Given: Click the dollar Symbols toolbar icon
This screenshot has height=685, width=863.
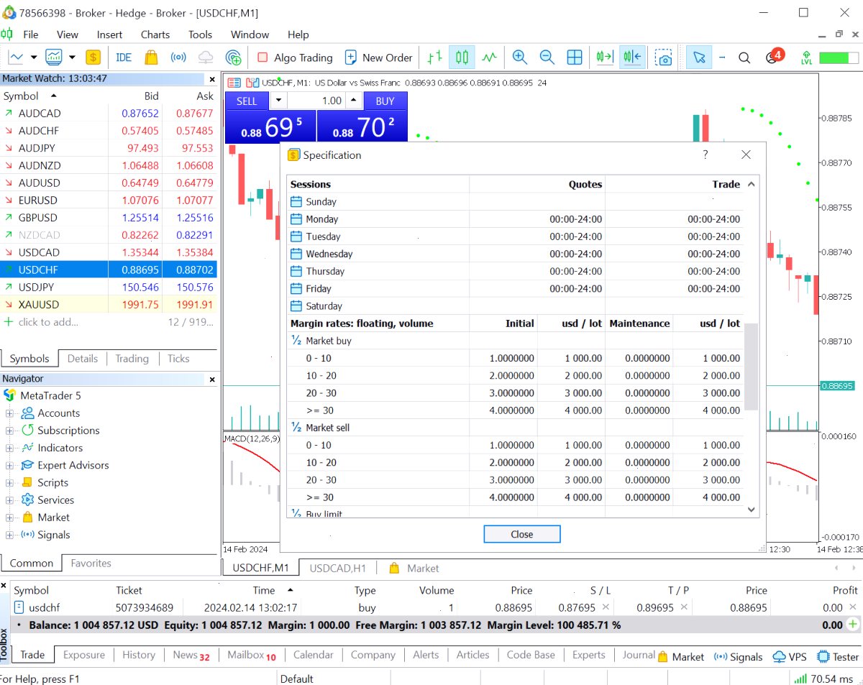Looking at the screenshot, I should coord(93,58).
